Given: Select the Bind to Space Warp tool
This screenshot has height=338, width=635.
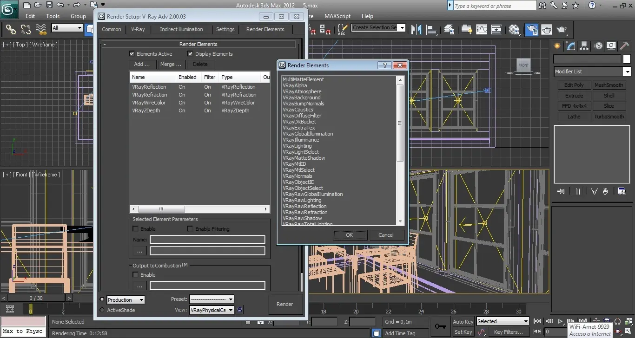Looking at the screenshot, I should click(x=41, y=29).
